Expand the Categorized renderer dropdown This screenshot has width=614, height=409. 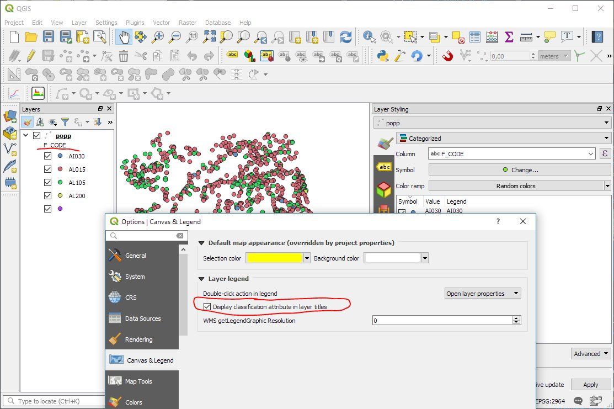[x=503, y=139]
